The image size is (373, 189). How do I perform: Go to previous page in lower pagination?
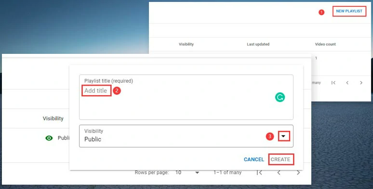[x=279, y=173]
